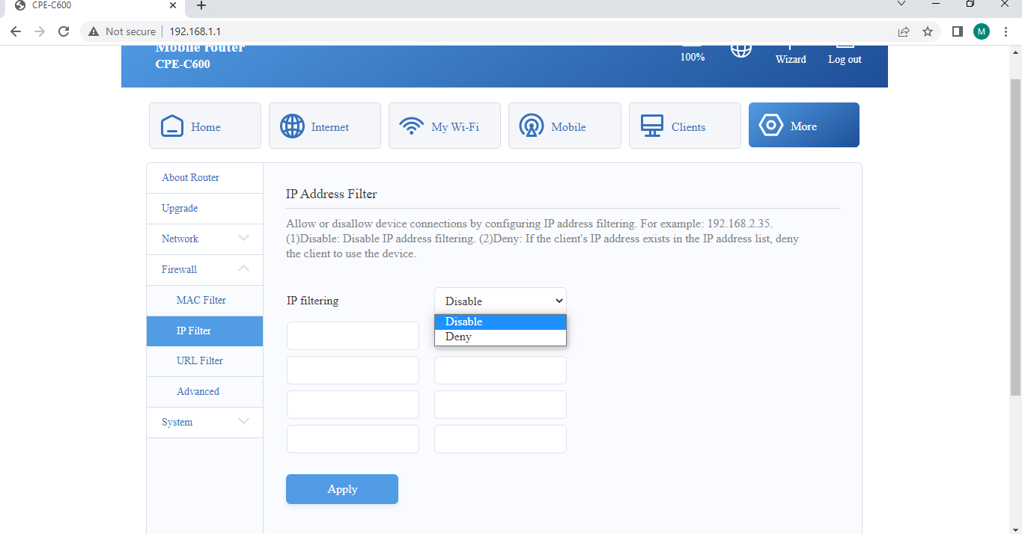Click Log out in the header
The image size is (1022, 534).
click(845, 59)
